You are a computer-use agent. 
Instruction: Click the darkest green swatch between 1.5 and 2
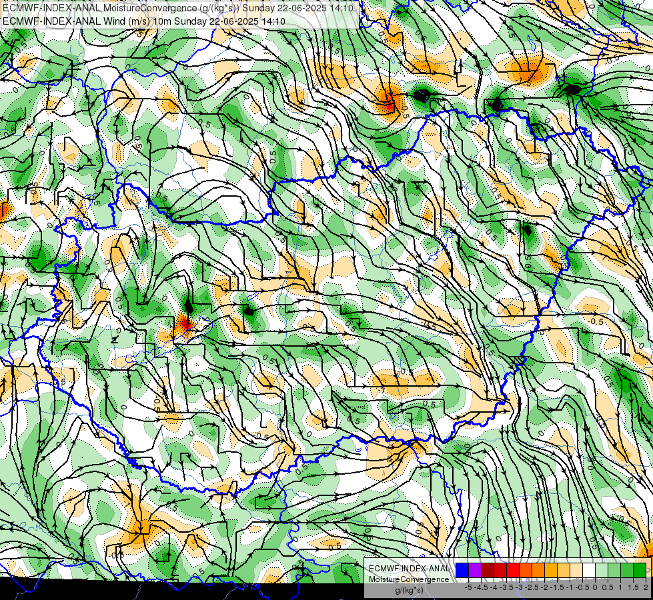tap(640, 571)
